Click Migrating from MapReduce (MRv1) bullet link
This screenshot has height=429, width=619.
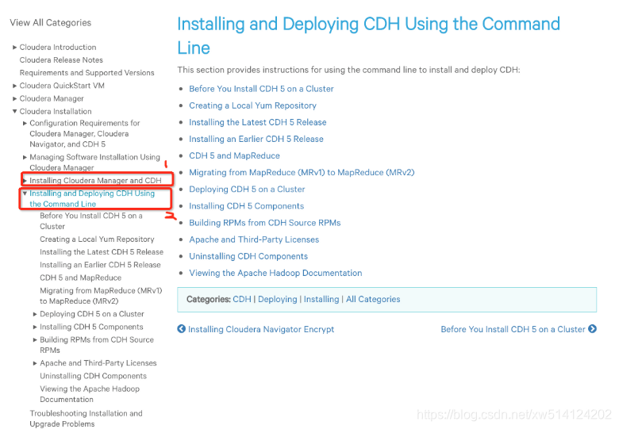click(x=302, y=172)
